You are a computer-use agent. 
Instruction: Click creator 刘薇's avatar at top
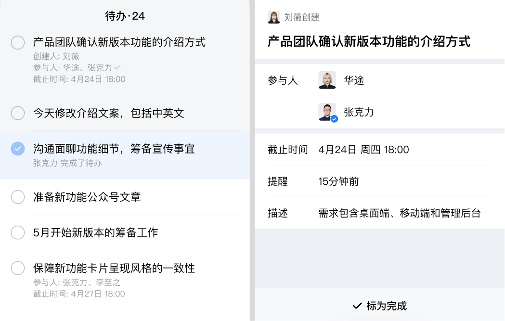click(x=274, y=17)
